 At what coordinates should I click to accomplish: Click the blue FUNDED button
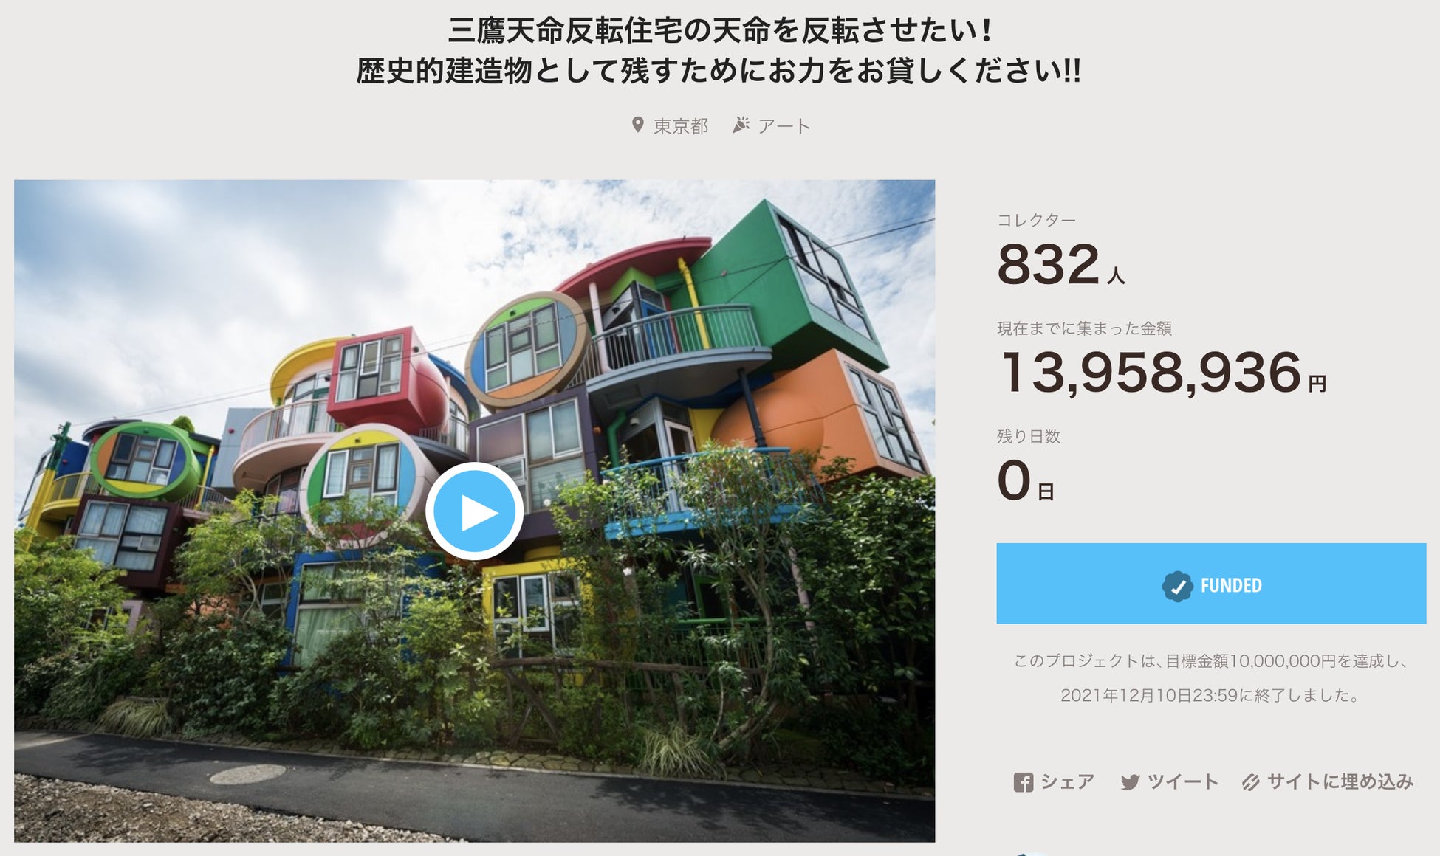pos(1211,584)
